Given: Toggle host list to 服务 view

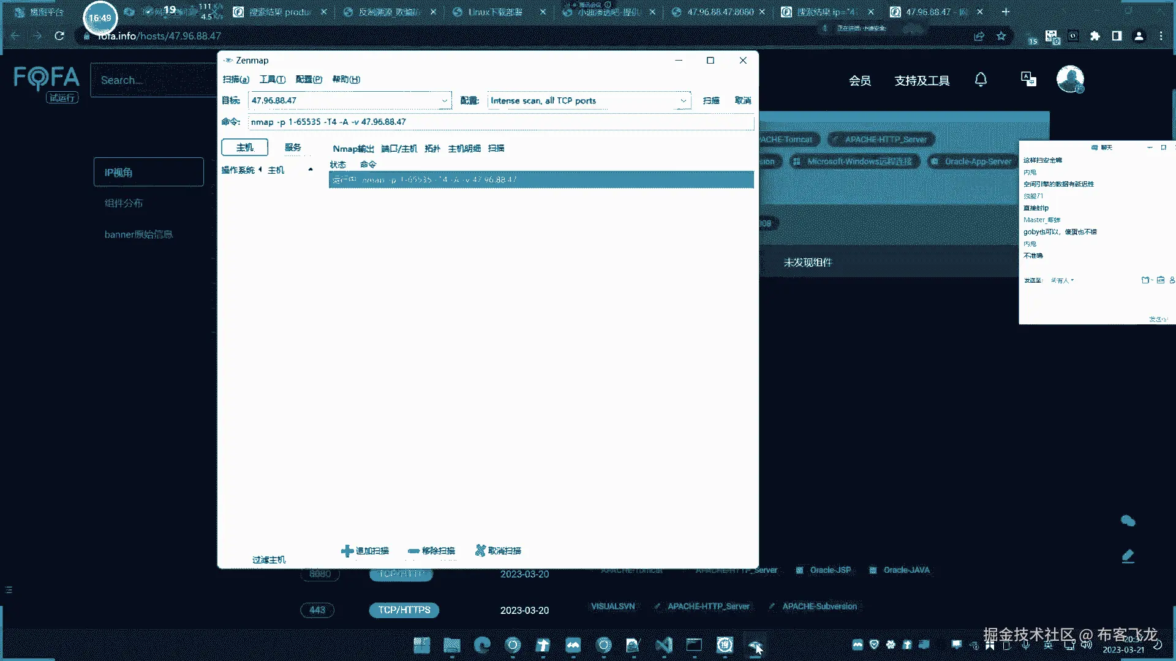Looking at the screenshot, I should coord(293,148).
